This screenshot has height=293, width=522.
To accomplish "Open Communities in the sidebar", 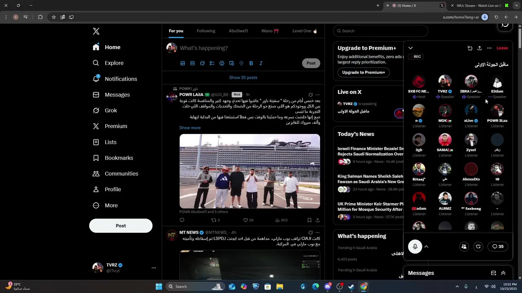I will pyautogui.click(x=115, y=174).
